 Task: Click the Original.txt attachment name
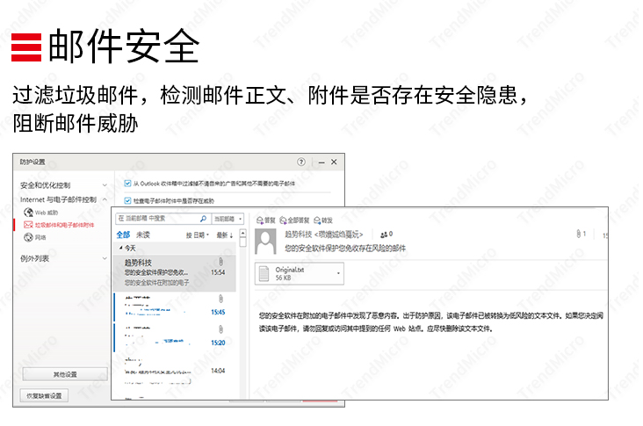[x=291, y=271]
